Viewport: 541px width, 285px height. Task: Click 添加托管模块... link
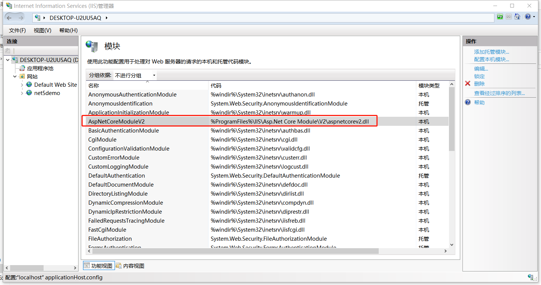pos(491,52)
